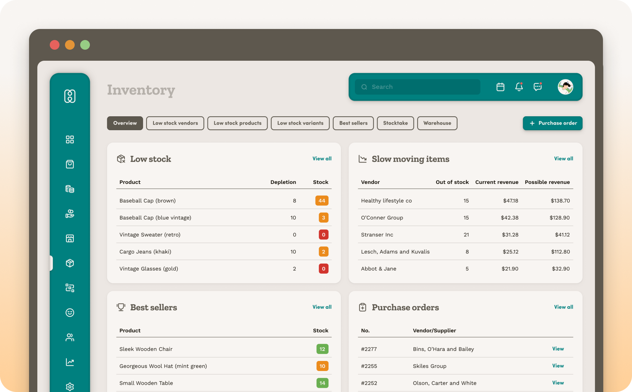Open the smiley face icon in sidebar

coord(70,313)
